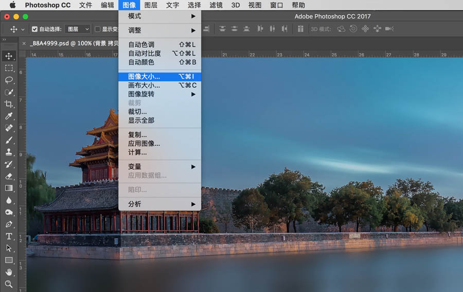
Task: Choose 显示全部 menu item
Action: pyautogui.click(x=159, y=120)
